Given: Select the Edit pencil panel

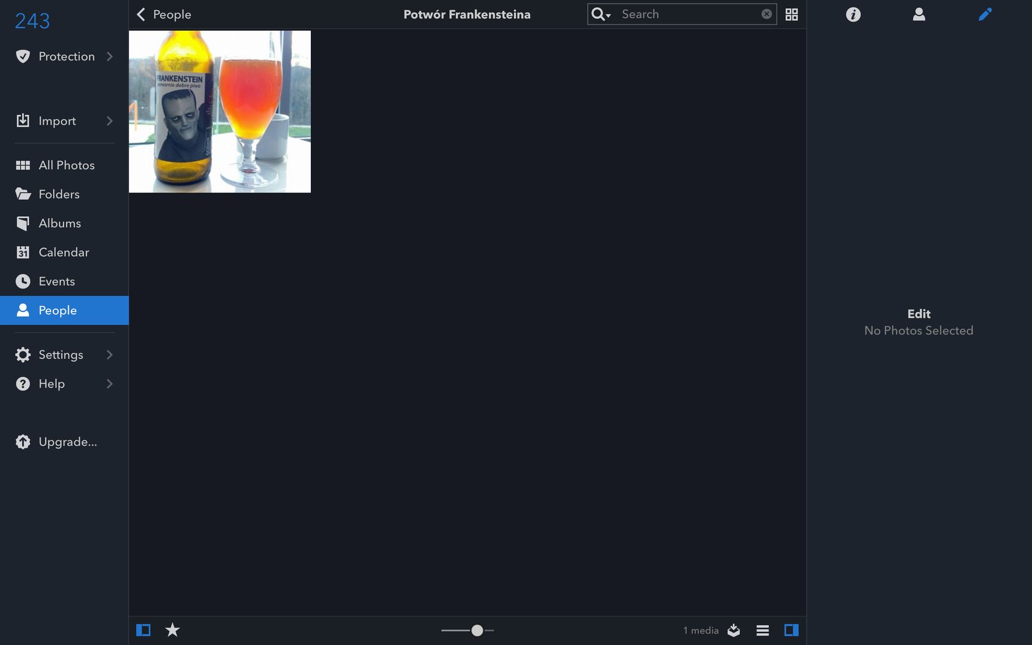Looking at the screenshot, I should click(985, 14).
